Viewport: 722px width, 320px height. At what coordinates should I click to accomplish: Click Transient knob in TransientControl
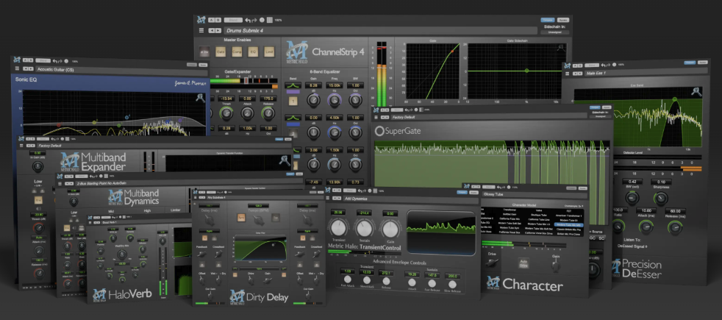tap(338, 228)
